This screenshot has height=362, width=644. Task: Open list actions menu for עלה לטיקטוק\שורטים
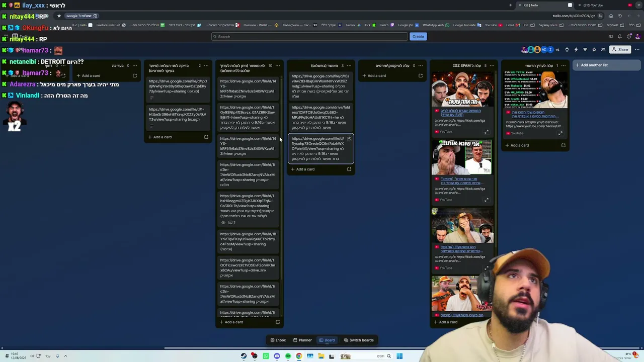[421, 65]
